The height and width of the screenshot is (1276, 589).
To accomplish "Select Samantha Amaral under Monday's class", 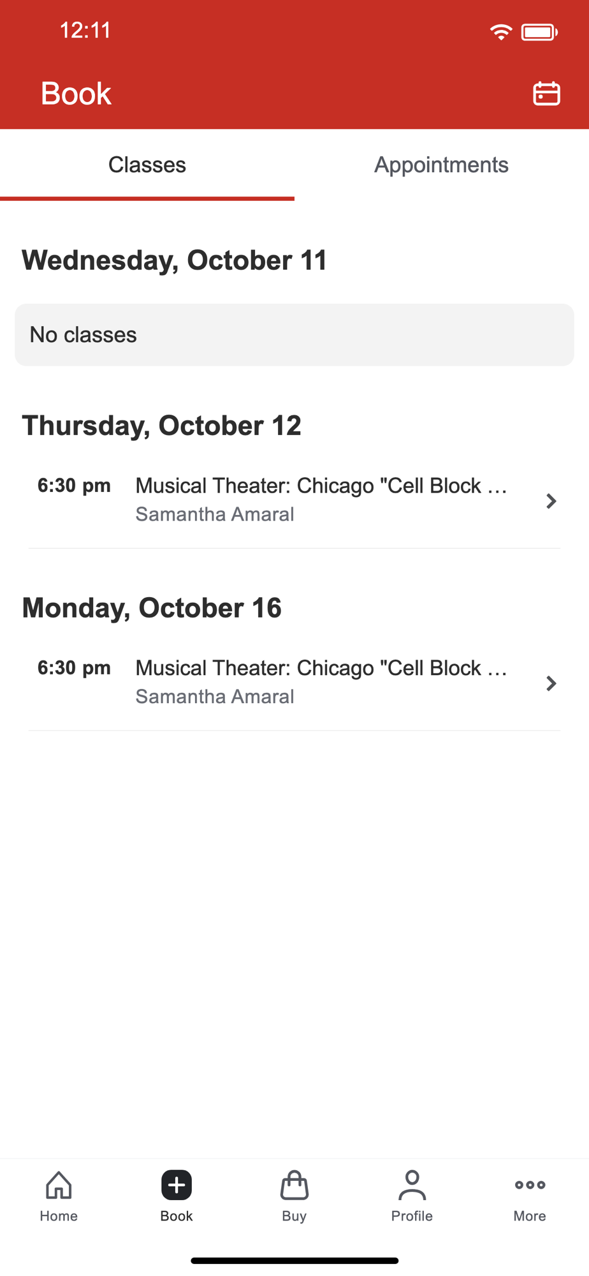I will coord(215,697).
